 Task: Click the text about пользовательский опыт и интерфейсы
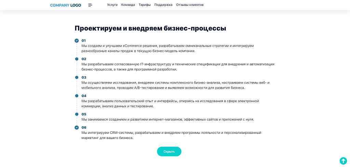(170, 104)
